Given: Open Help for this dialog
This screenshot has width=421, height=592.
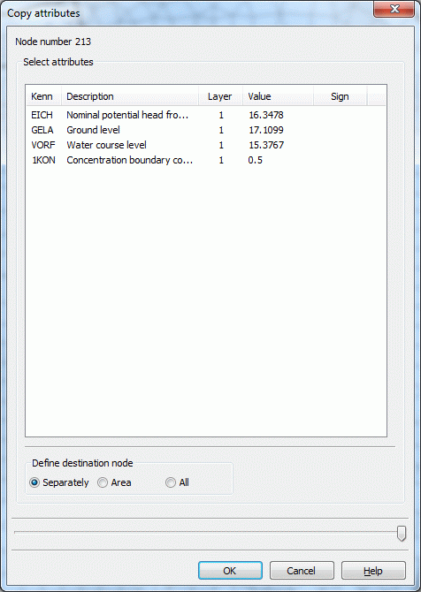Looking at the screenshot, I should (373, 571).
